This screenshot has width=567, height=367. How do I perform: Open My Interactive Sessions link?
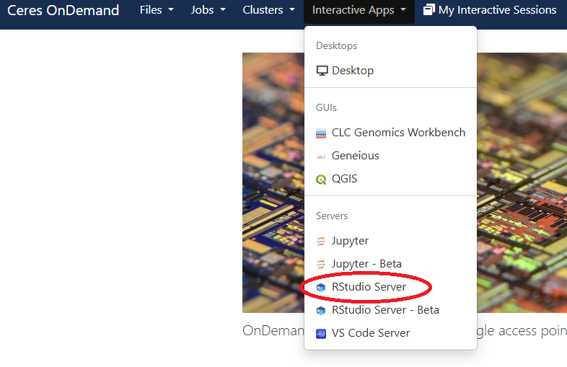pyautogui.click(x=490, y=10)
